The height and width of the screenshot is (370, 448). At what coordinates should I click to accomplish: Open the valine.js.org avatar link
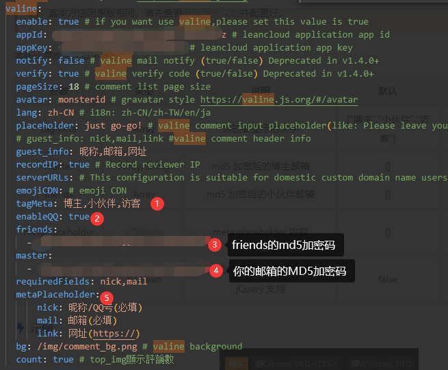coord(279,99)
